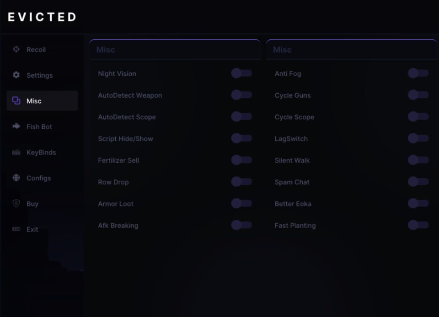Switch on Silent Walk
This screenshot has width=439, height=317.
pyautogui.click(x=418, y=160)
